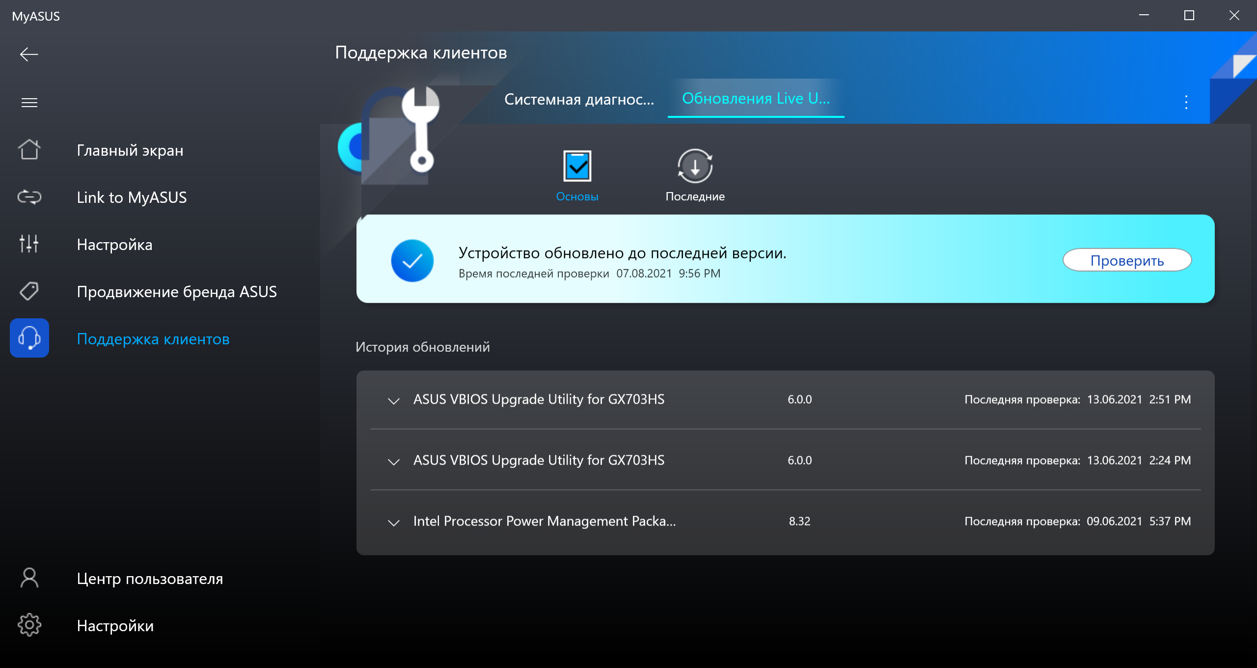
Task: Select the Поддержка клиентов headset icon
Action: tap(29, 338)
